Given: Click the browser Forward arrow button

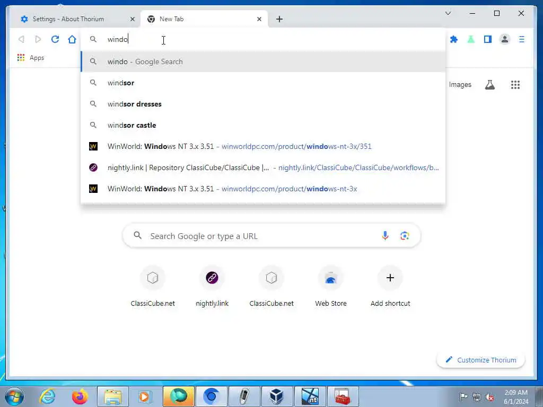Looking at the screenshot, I should coord(38,39).
